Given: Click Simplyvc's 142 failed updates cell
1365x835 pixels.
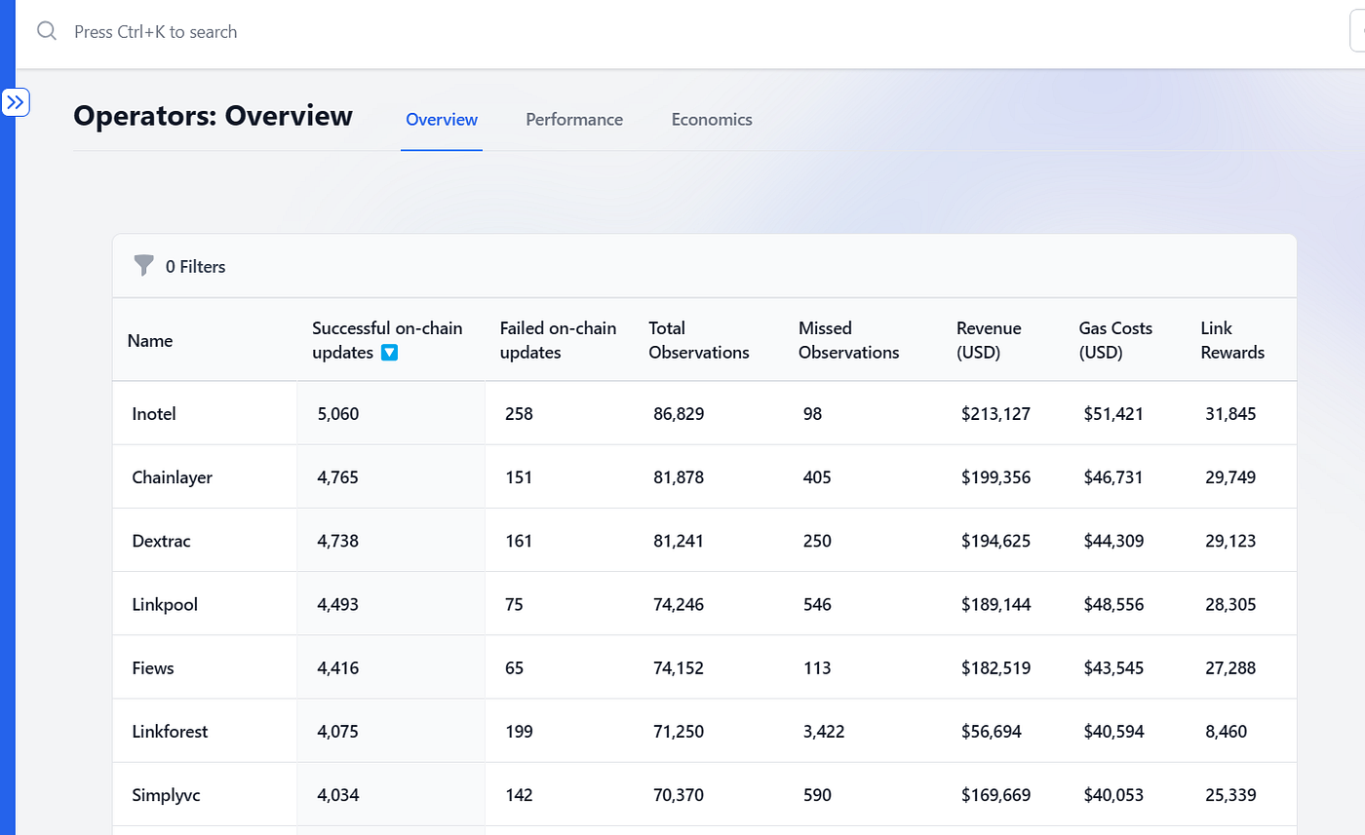Looking at the screenshot, I should pyautogui.click(x=519, y=795).
